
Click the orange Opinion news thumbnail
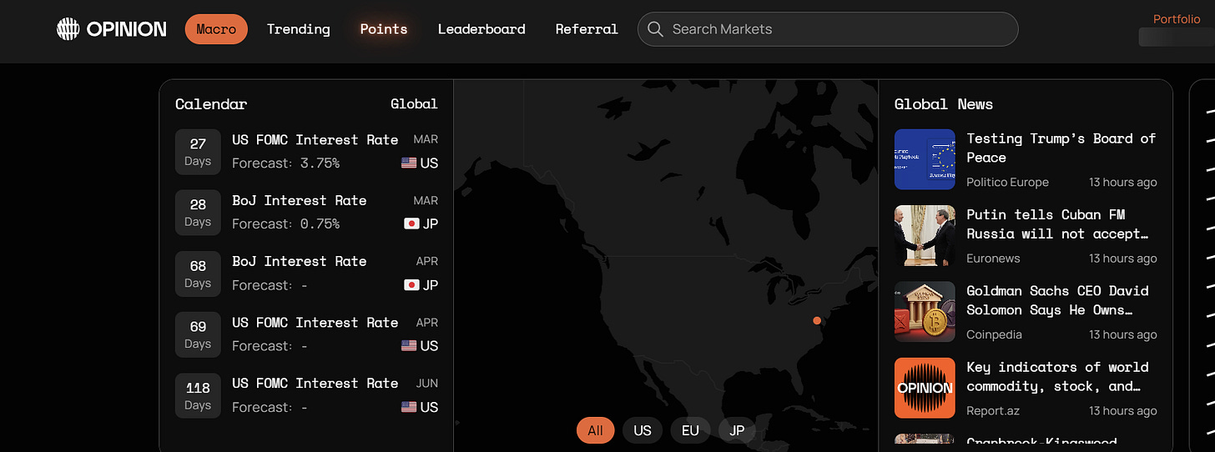pos(925,388)
